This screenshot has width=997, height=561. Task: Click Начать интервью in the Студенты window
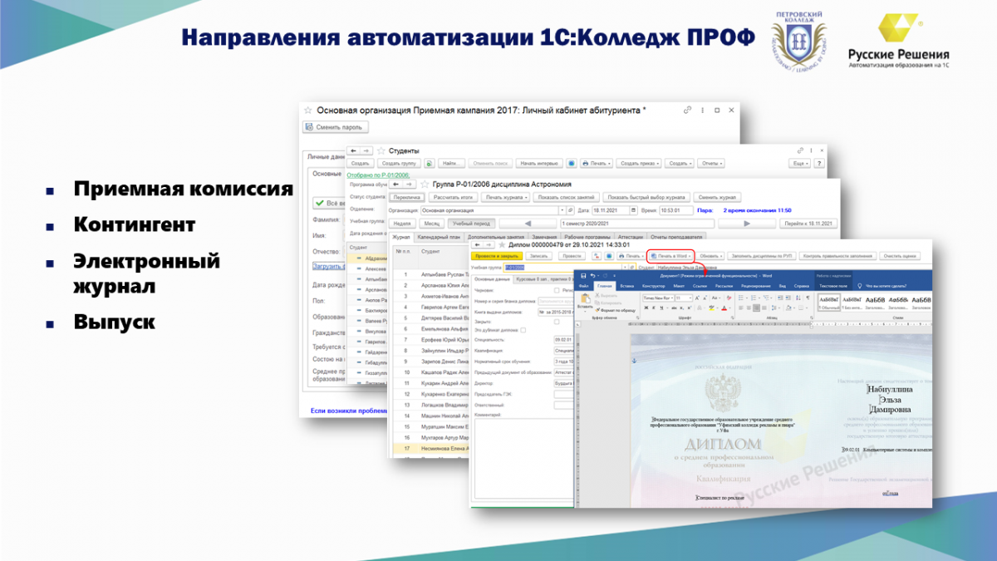click(x=538, y=163)
